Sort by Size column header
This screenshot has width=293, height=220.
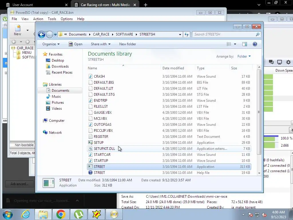pos(241,68)
